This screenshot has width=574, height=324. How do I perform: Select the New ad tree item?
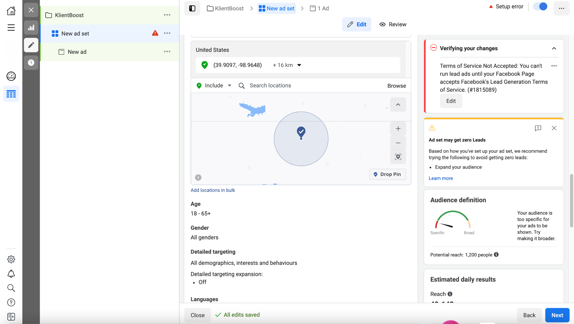77,52
